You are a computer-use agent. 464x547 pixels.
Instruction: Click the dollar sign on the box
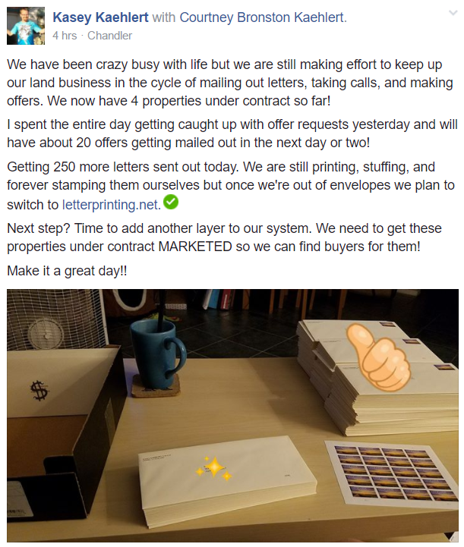39,391
